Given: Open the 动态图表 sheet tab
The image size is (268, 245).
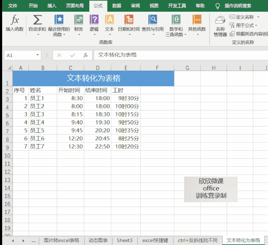Looking at the screenshot, I should tap(98, 240).
